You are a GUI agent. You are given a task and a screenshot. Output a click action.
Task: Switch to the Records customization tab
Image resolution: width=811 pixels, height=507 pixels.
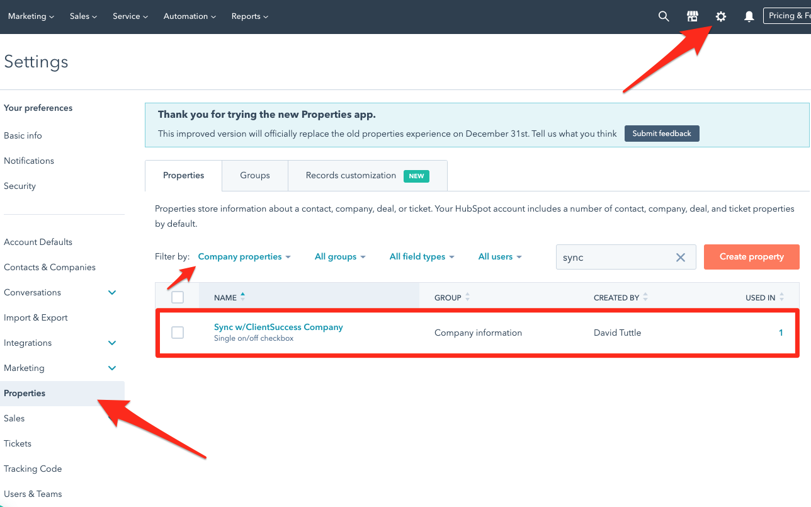(368, 176)
